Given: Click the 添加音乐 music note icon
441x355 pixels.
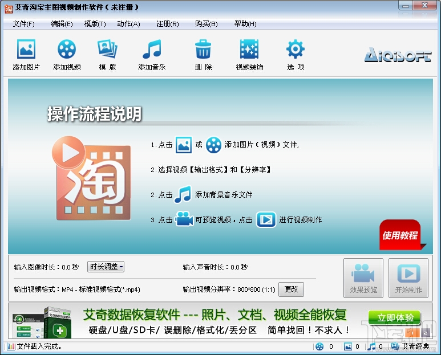Looking at the screenshot, I should coord(152,49).
